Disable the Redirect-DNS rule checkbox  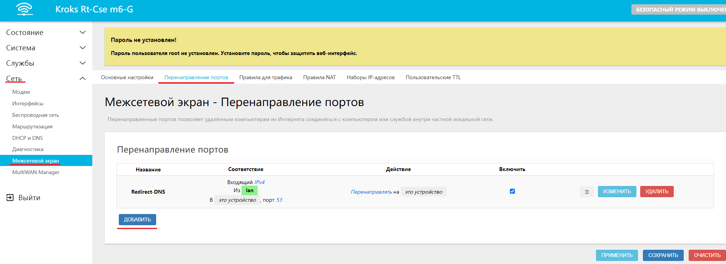[512, 191]
